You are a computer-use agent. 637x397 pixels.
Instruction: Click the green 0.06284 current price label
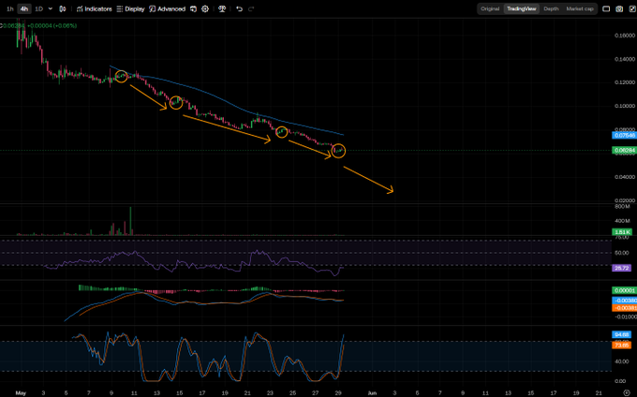(x=625, y=150)
